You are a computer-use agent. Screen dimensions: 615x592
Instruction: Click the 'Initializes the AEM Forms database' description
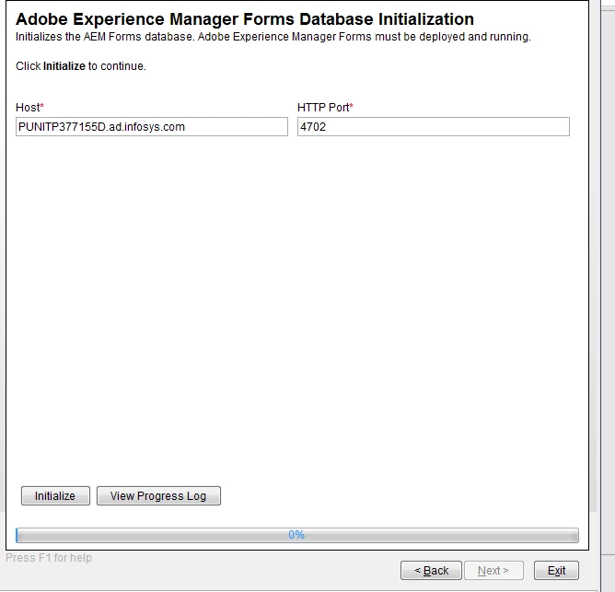(273, 37)
